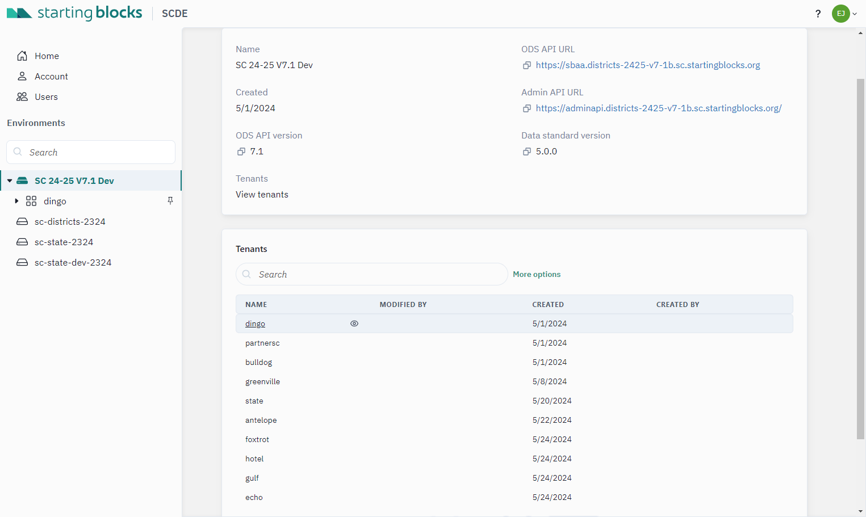Select the antelope tenant row
The width and height of the screenshot is (866, 517).
[514, 420]
